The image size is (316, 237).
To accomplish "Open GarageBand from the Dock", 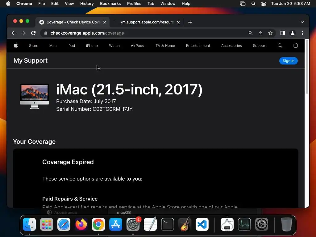I will point(185,224).
